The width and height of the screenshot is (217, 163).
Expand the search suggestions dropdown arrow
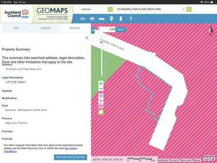click(x=189, y=9)
